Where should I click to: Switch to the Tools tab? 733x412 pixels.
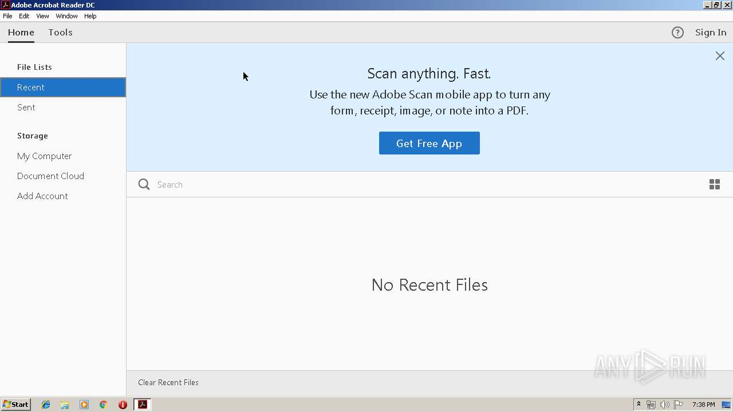pos(60,33)
